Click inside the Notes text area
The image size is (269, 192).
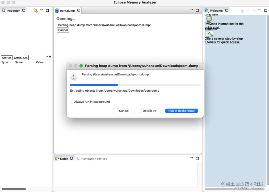(x=125, y=174)
